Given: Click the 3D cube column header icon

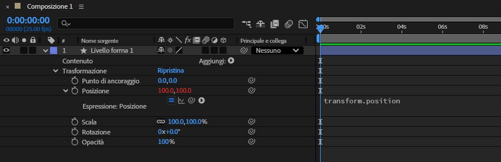Looking at the screenshot, I should (x=224, y=40).
